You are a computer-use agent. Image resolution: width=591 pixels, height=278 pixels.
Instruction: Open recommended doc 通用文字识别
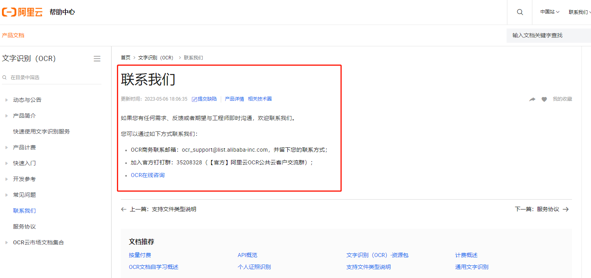pyautogui.click(x=472, y=267)
